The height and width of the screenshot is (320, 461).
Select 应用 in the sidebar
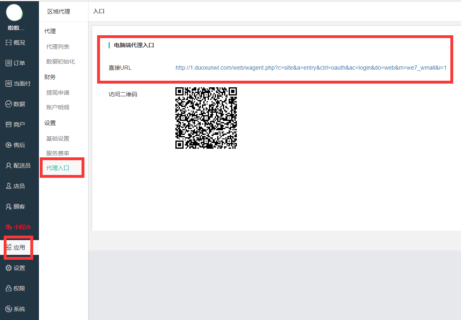coord(19,247)
